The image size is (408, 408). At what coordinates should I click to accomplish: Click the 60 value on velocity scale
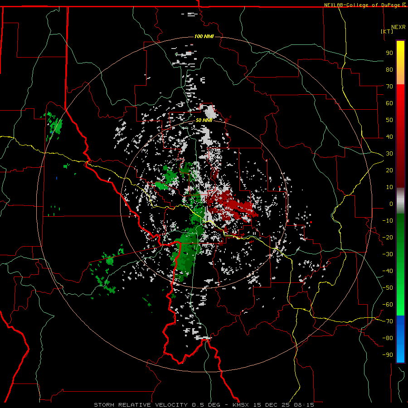(389, 103)
